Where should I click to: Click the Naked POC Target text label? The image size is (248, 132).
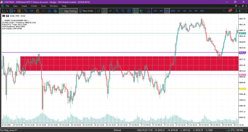click(x=14, y=25)
